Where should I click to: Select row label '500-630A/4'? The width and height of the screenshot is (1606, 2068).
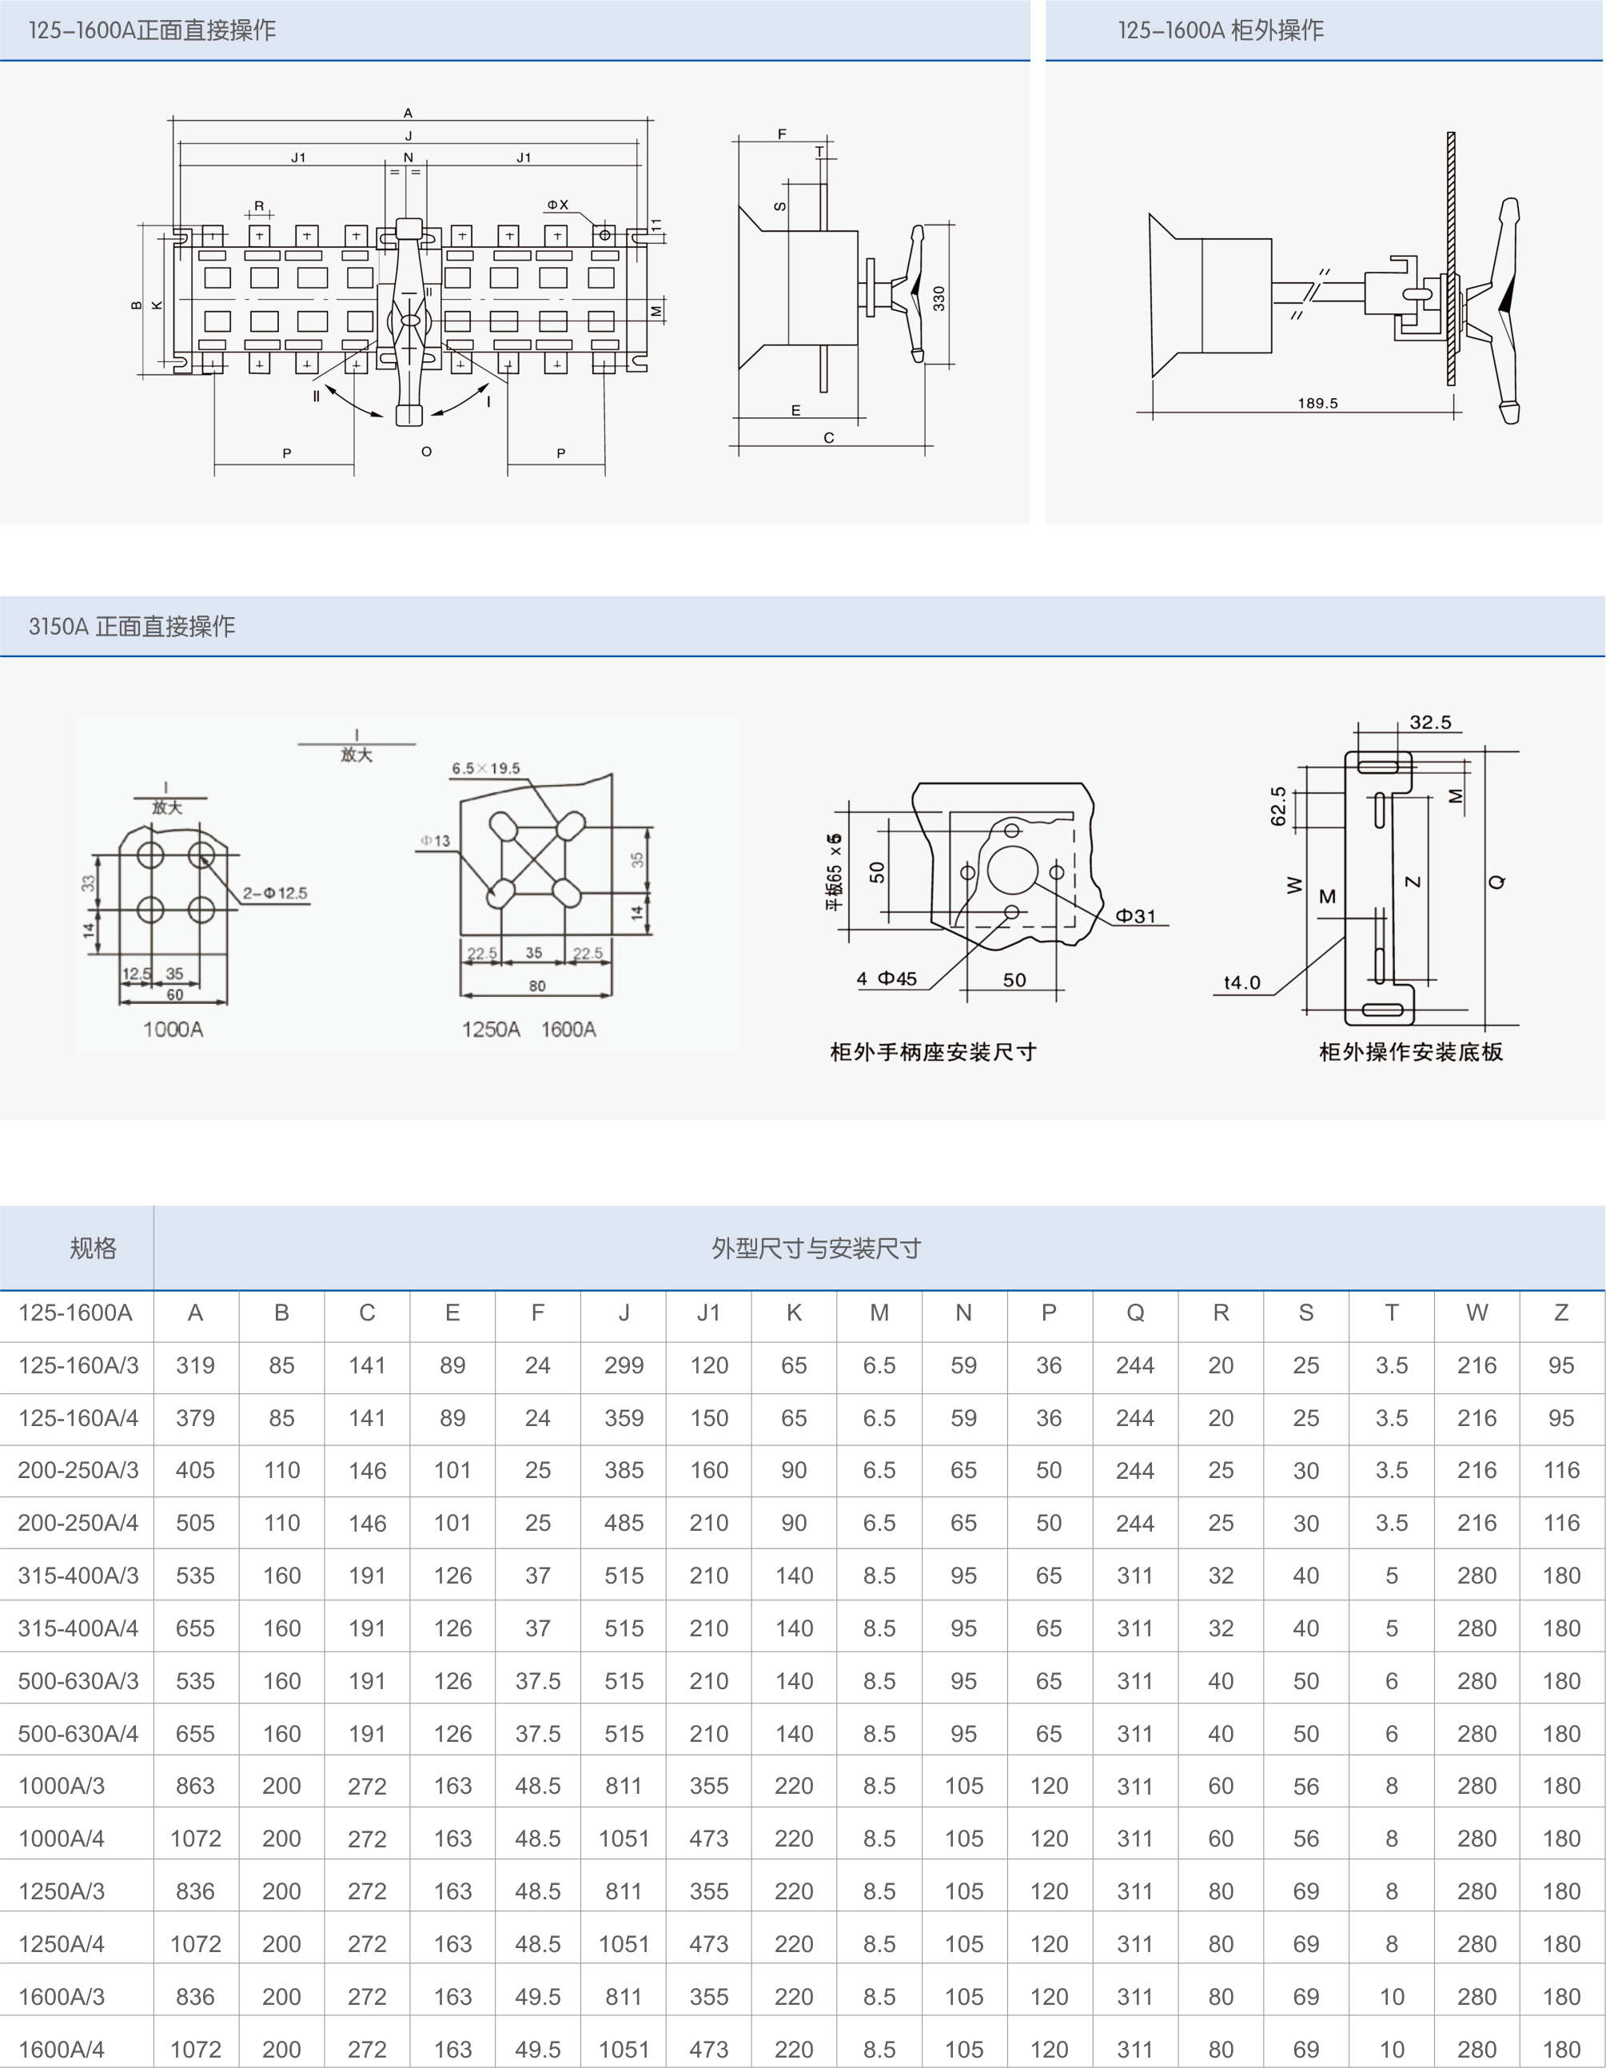78,1734
